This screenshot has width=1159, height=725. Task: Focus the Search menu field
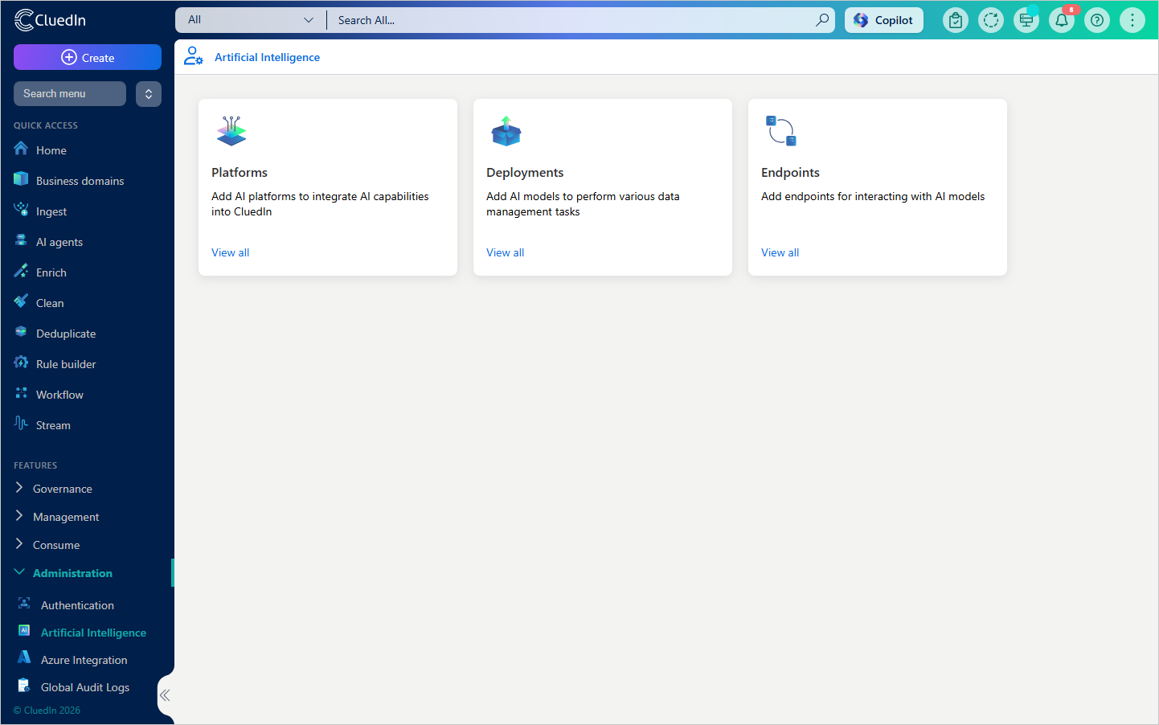coord(70,93)
